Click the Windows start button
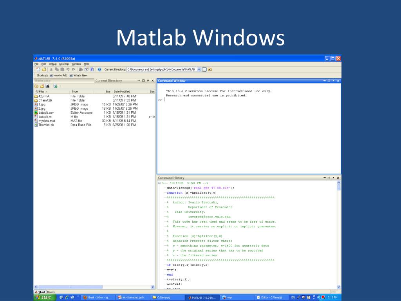Viewport: 401px width, 301px height. pyautogui.click(x=45, y=297)
